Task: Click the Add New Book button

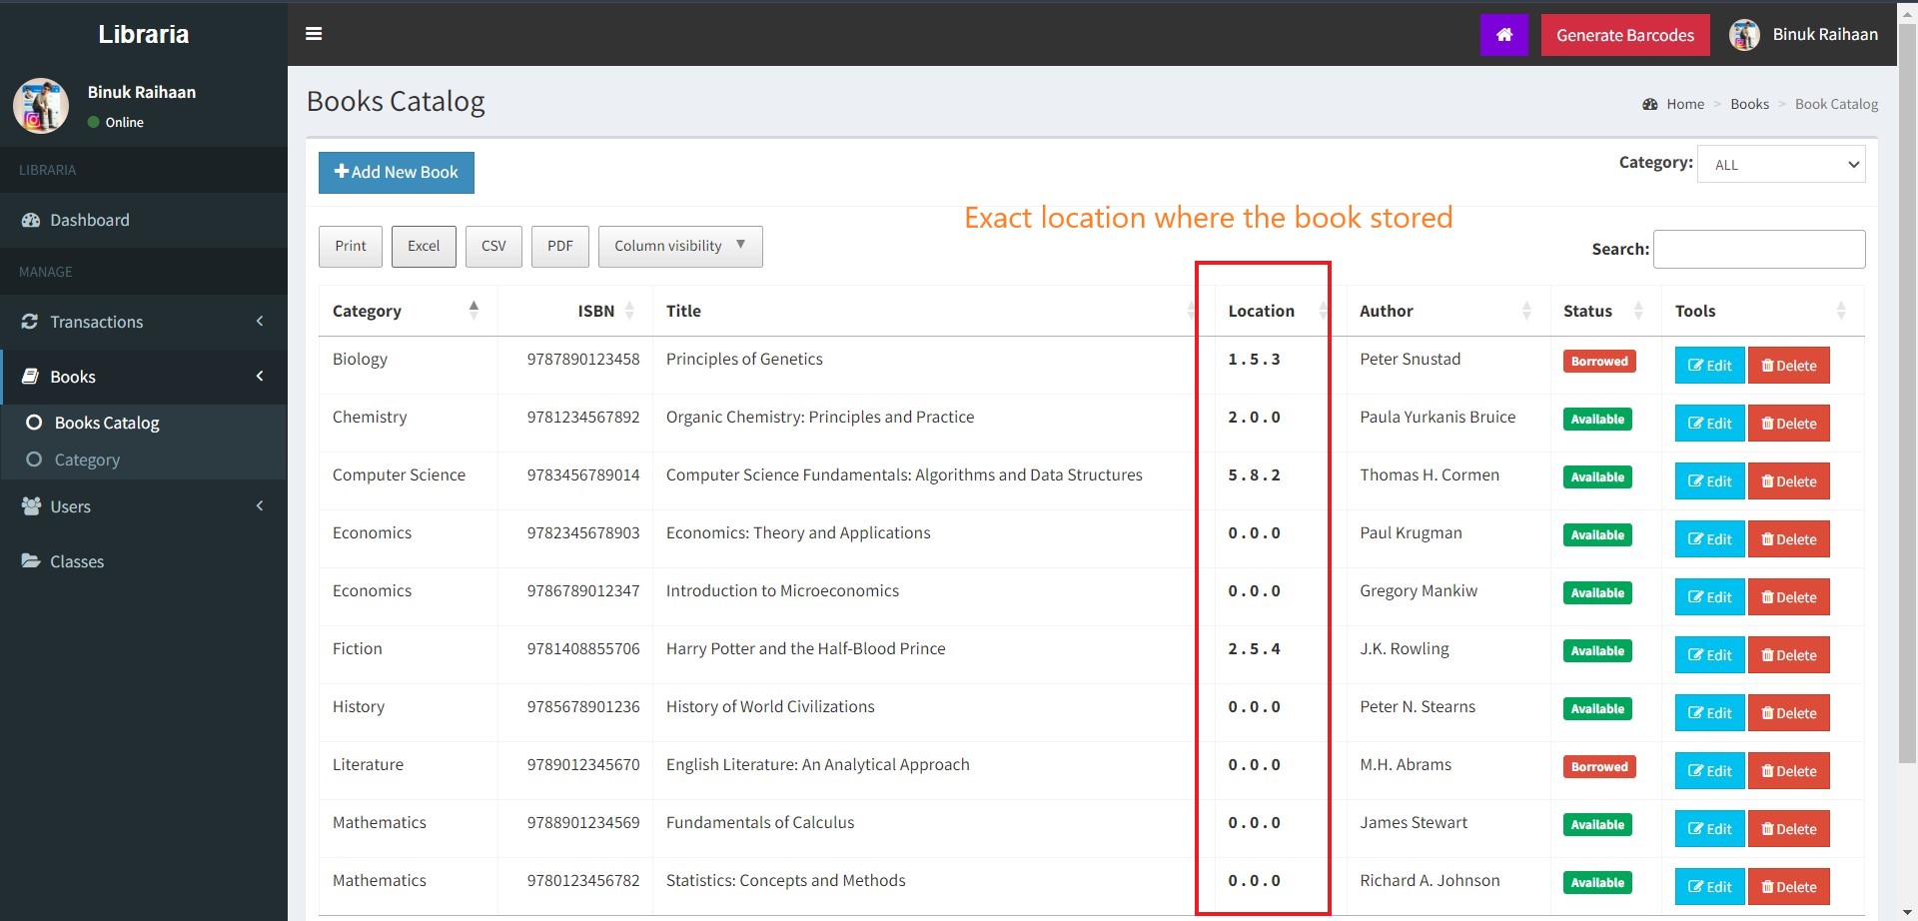Action: tap(397, 173)
